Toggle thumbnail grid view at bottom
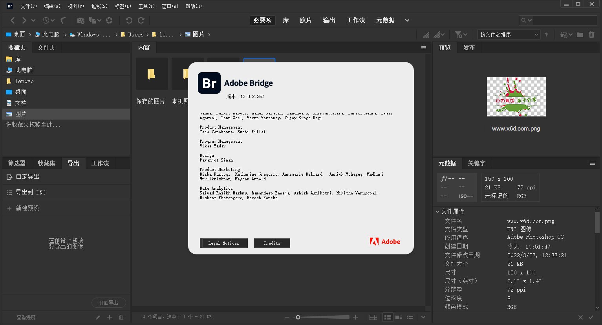The image size is (602, 325). click(x=388, y=317)
